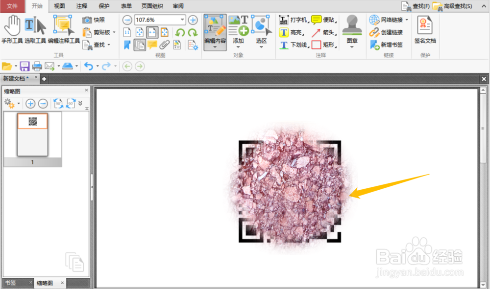Click Find (查找(F)) at top right
Viewport: 490px width, 289px height.
416,6
